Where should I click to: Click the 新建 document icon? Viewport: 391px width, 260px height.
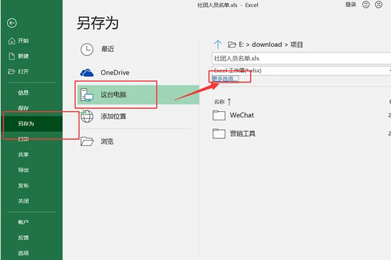pyautogui.click(x=12, y=56)
